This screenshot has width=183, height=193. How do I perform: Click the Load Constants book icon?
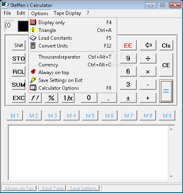[33, 38]
